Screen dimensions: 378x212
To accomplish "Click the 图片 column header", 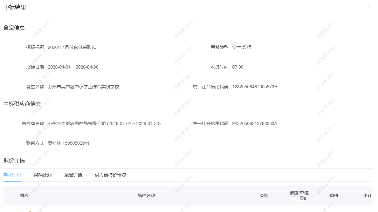I will (x=25, y=195).
